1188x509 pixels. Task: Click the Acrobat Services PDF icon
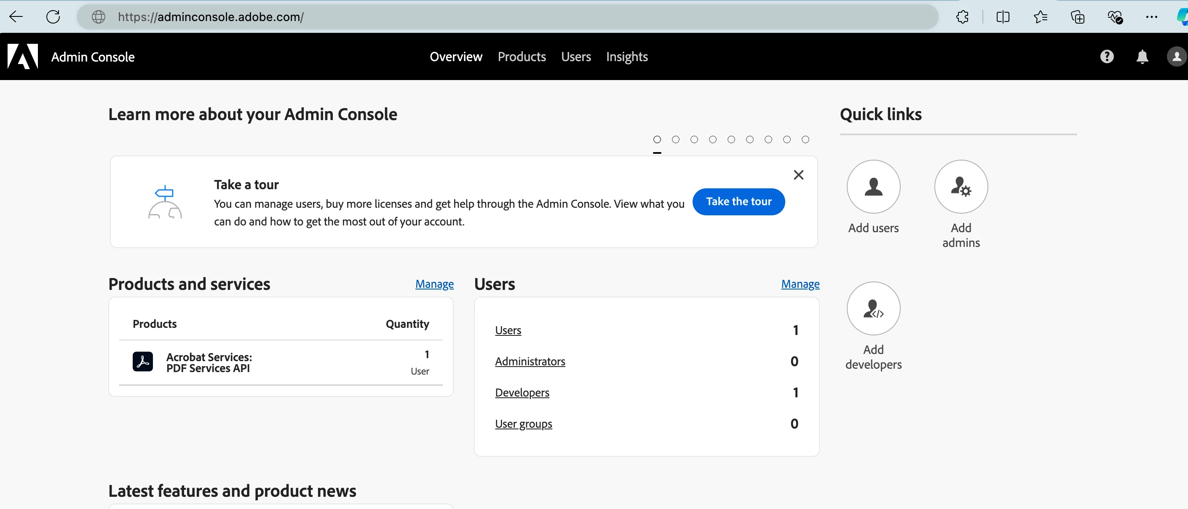[142, 362]
